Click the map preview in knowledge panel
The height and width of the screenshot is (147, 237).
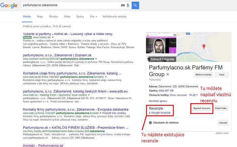pos(204,47)
